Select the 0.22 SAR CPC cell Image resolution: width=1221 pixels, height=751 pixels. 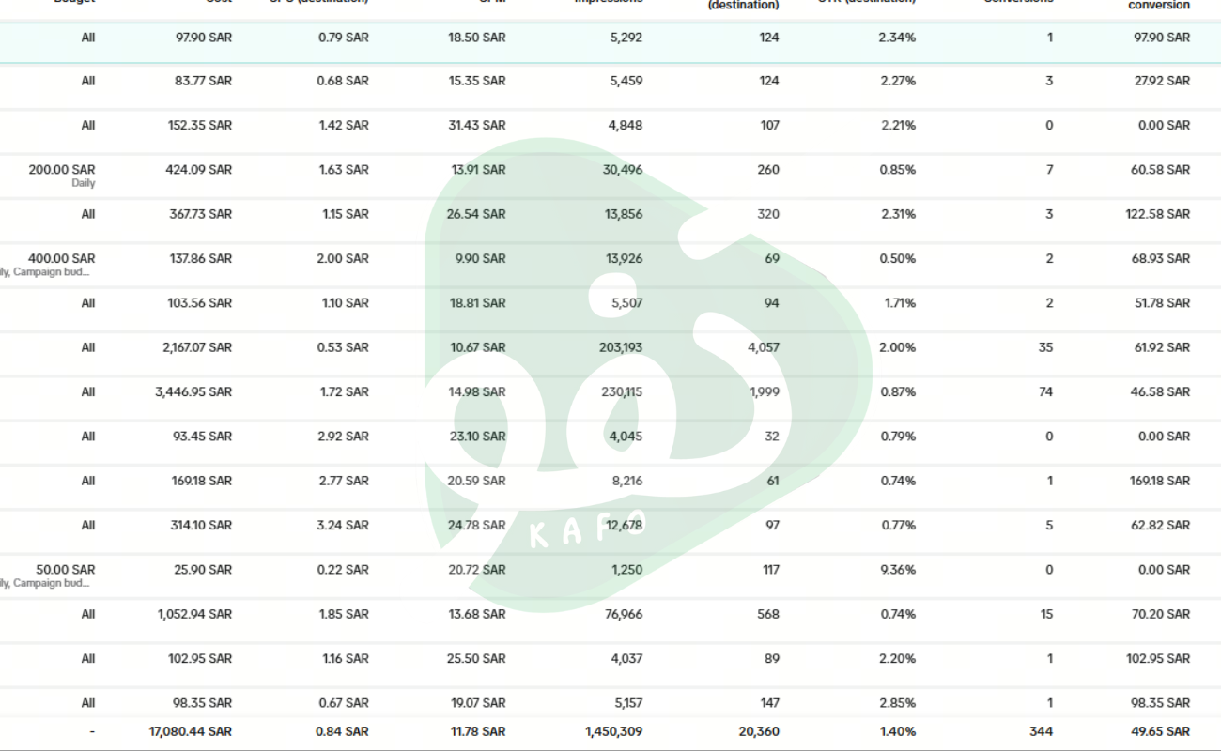(x=343, y=570)
